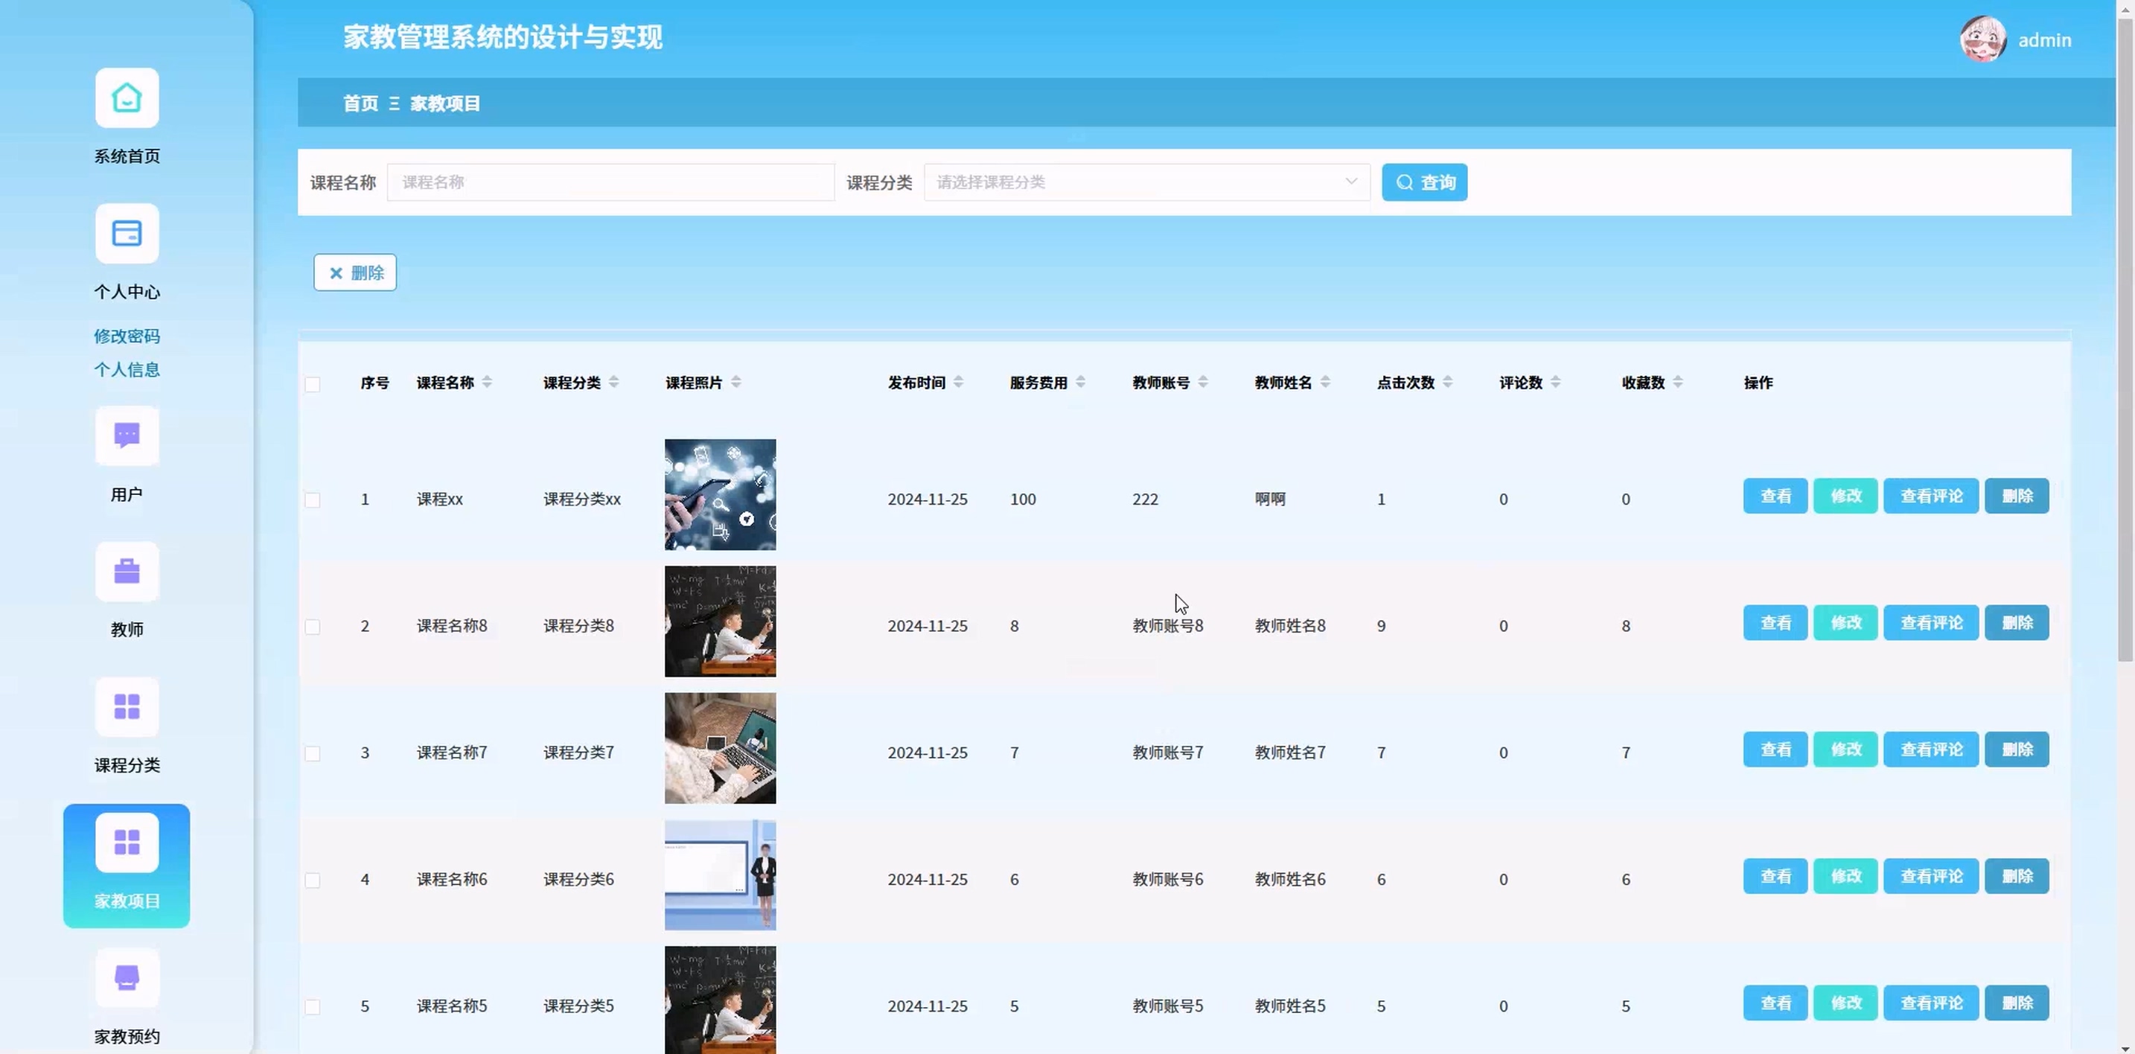Check the checkbox for row 课程xx

[313, 499]
